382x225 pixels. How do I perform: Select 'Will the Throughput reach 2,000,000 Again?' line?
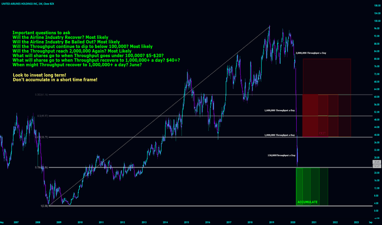72,51
